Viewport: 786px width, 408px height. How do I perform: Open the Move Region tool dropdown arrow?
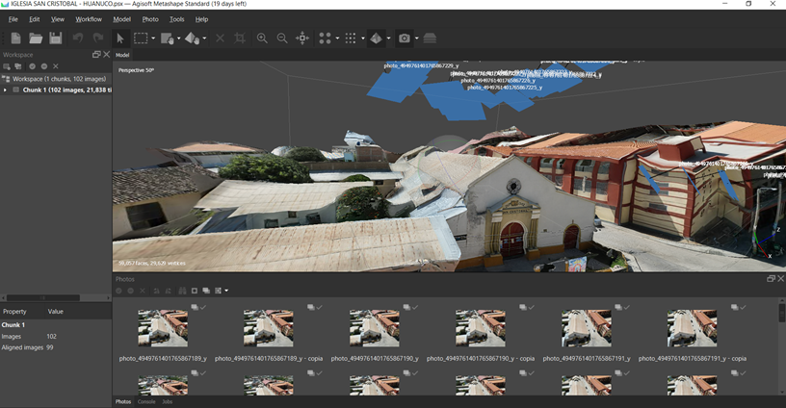[179, 38]
